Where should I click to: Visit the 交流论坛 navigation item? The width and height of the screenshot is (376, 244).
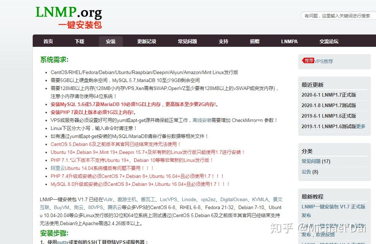point(329,41)
